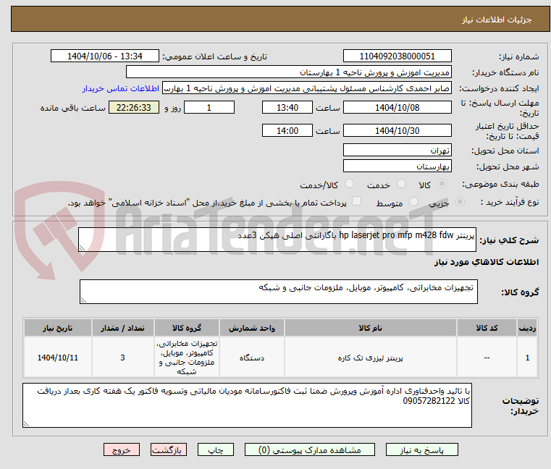
Task: Click the بازگشت back button
Action: point(168,449)
